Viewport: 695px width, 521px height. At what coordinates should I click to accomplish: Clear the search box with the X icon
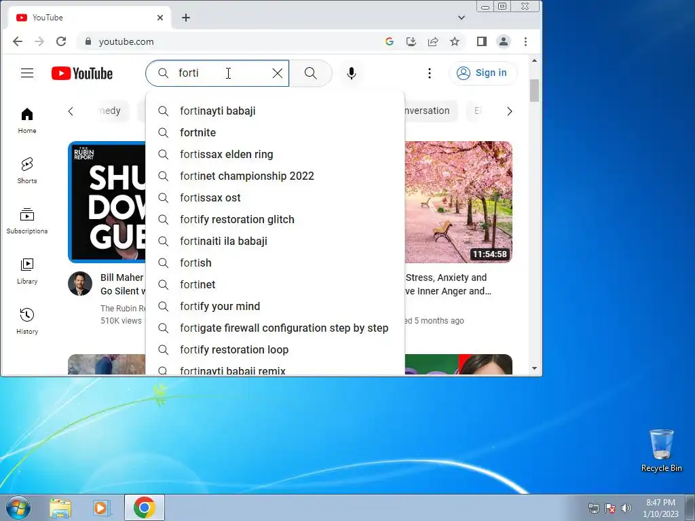(278, 73)
